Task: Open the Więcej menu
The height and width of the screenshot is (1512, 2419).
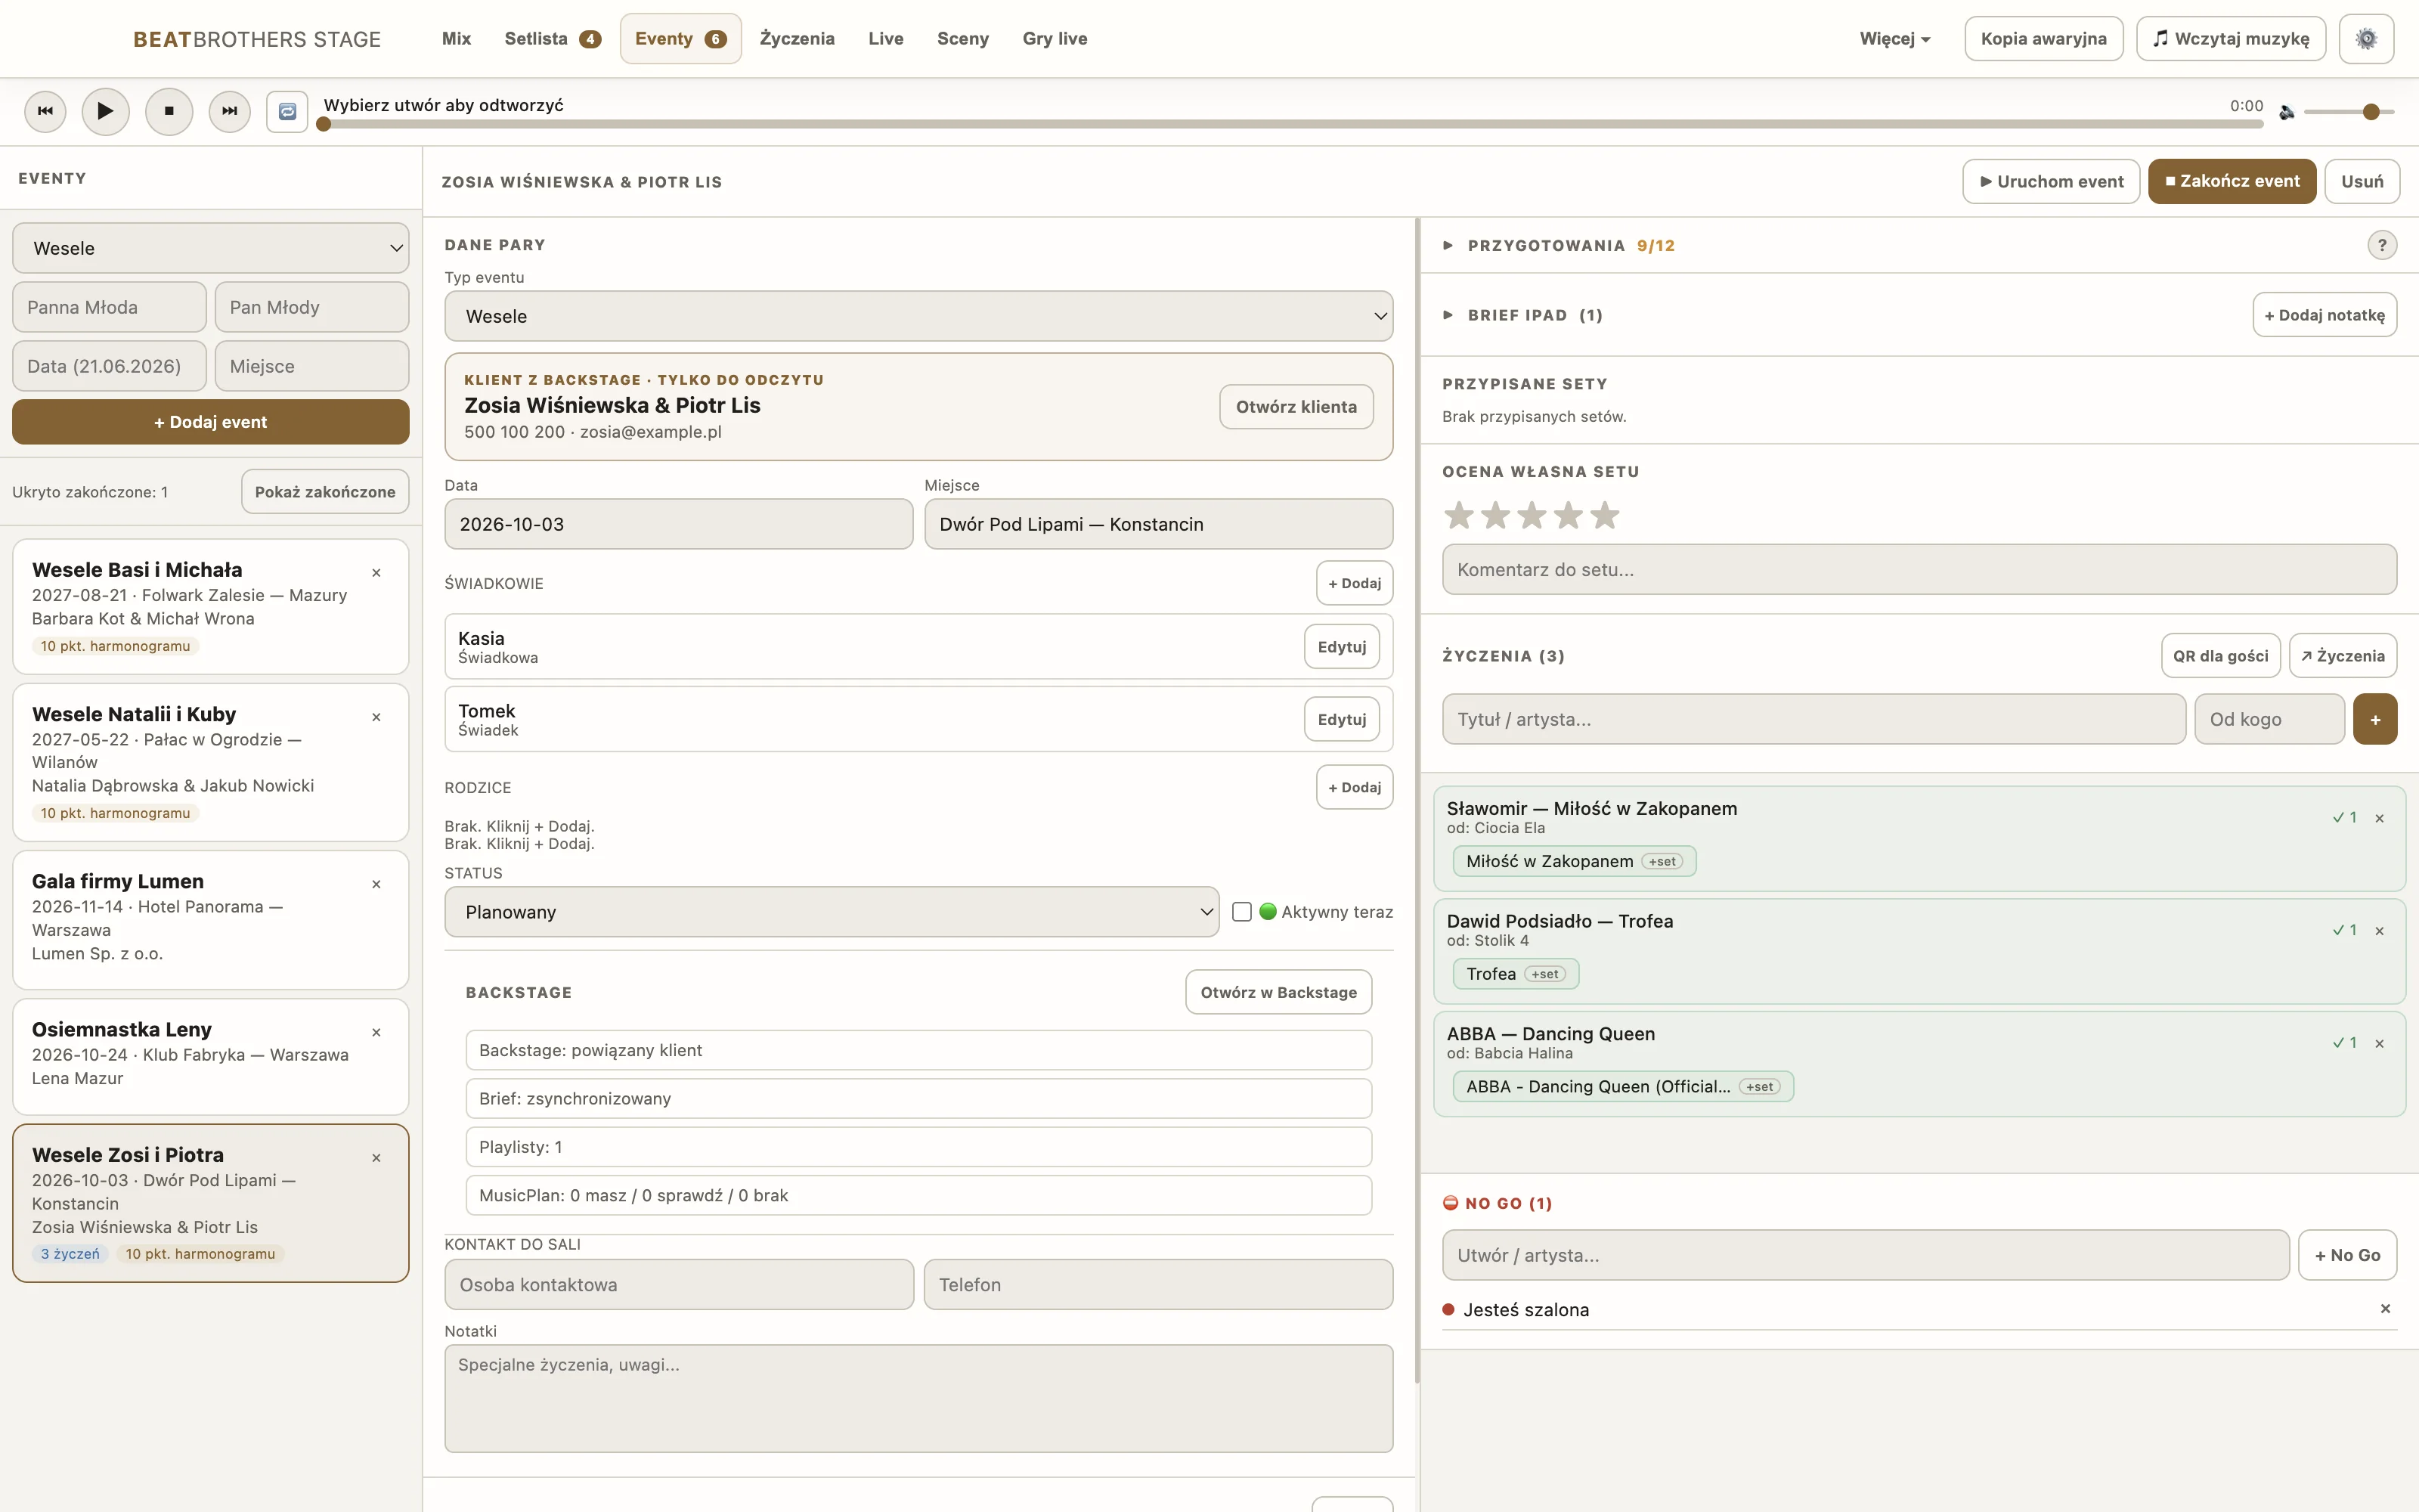Action: coord(1894,39)
